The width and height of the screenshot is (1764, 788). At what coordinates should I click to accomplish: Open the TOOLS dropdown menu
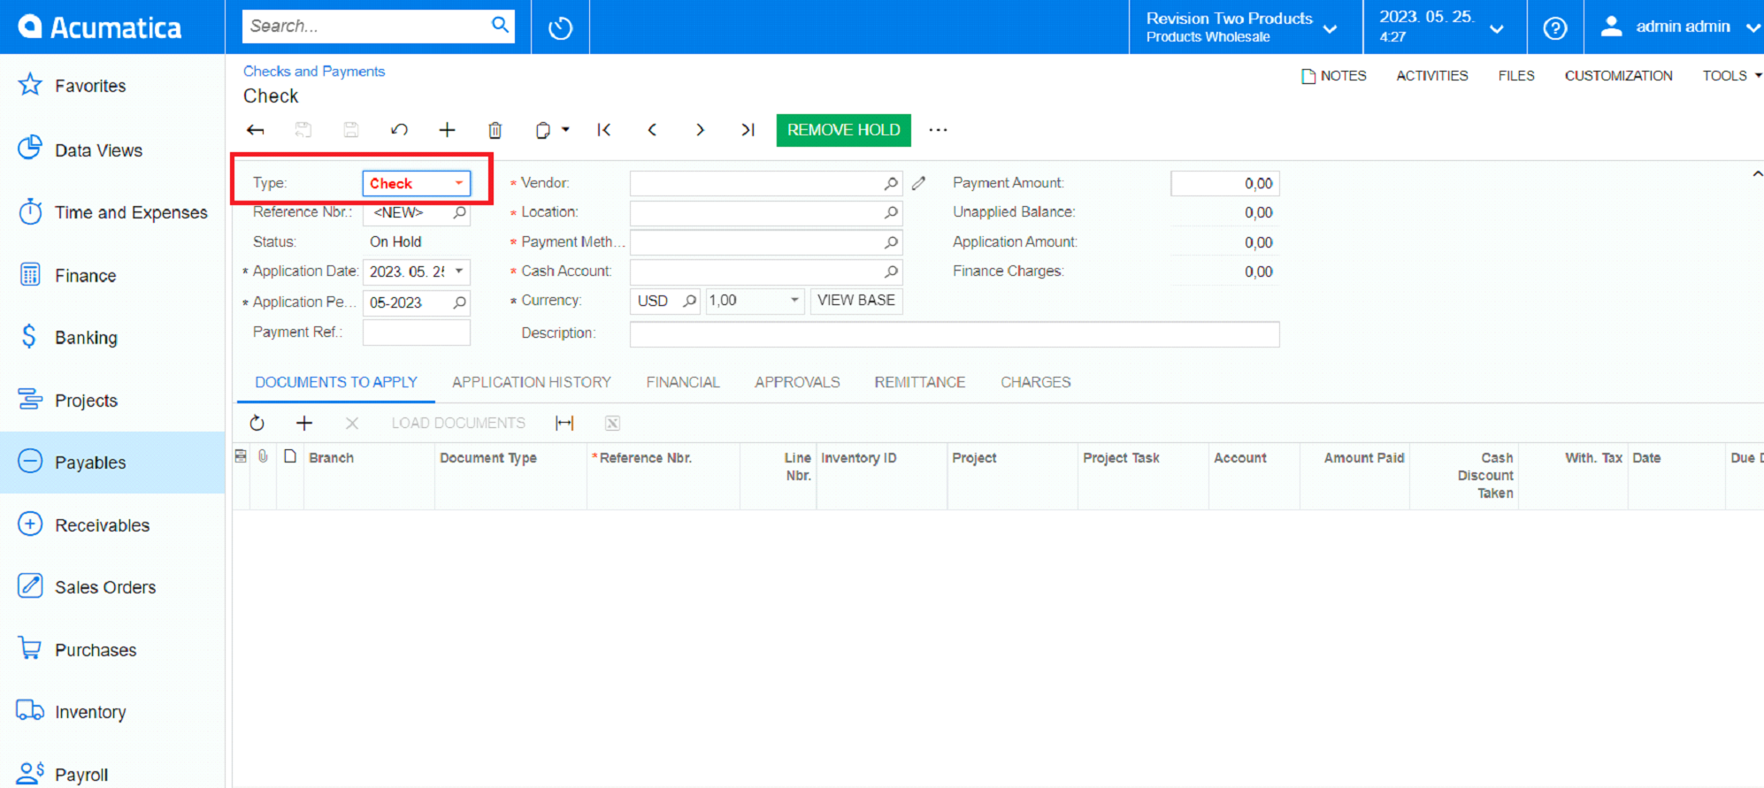click(1731, 76)
